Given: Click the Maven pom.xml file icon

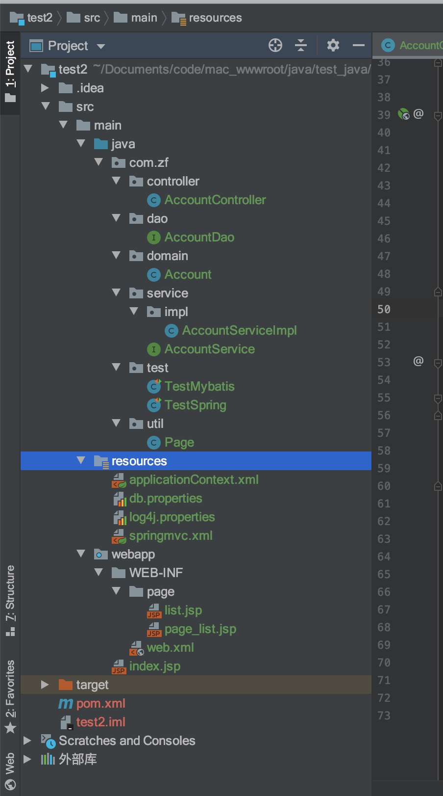Looking at the screenshot, I should click(66, 703).
